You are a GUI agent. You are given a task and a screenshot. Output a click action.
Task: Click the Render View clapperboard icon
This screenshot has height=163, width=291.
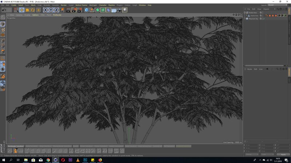tap(69, 10)
